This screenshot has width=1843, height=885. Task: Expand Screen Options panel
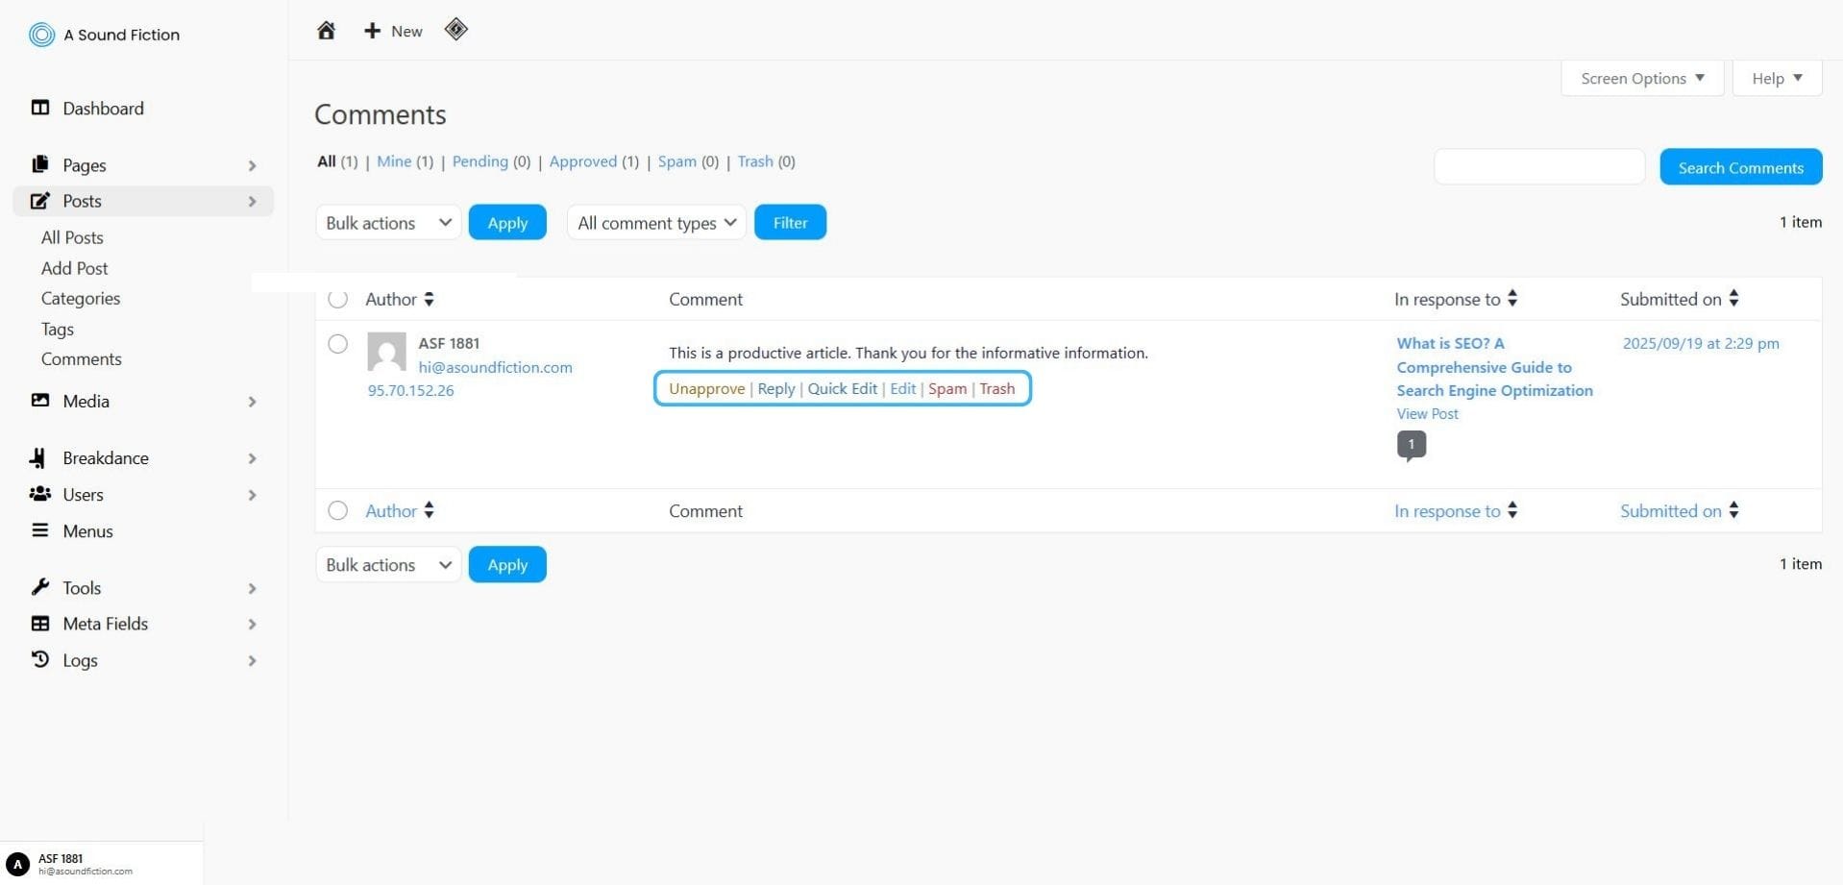coord(1641,79)
